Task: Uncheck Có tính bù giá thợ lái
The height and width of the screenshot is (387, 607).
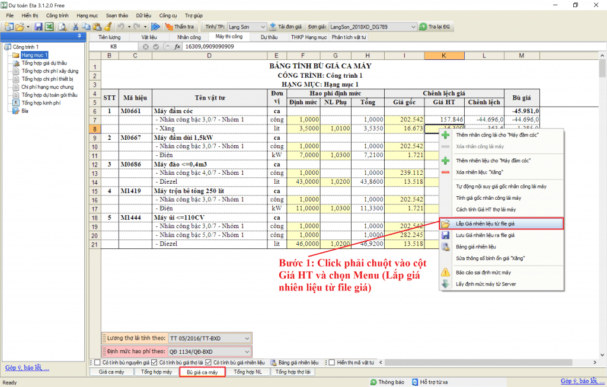Action: (155, 363)
